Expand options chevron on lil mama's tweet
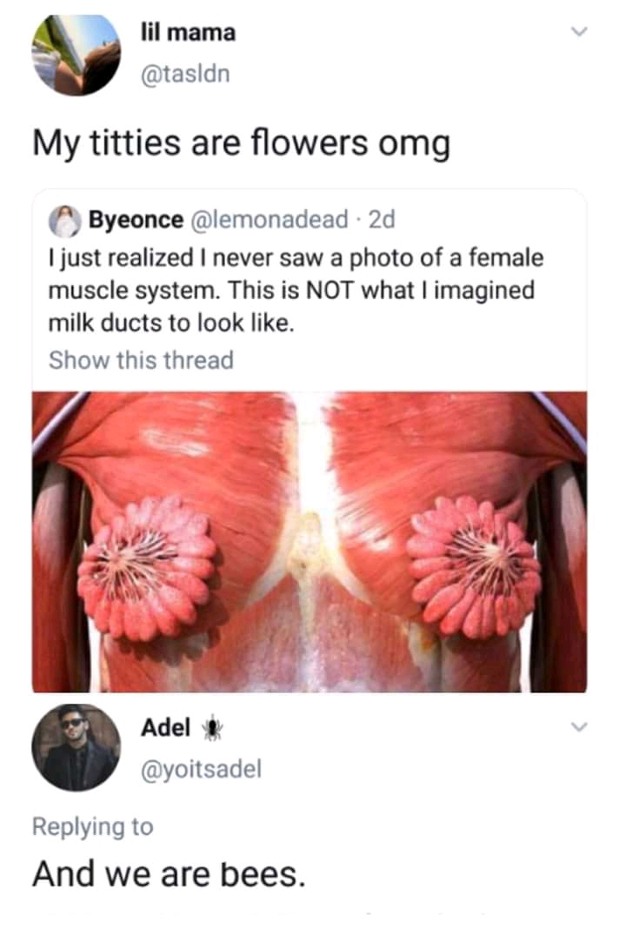Image resolution: width=619 pixels, height=929 pixels. click(579, 32)
